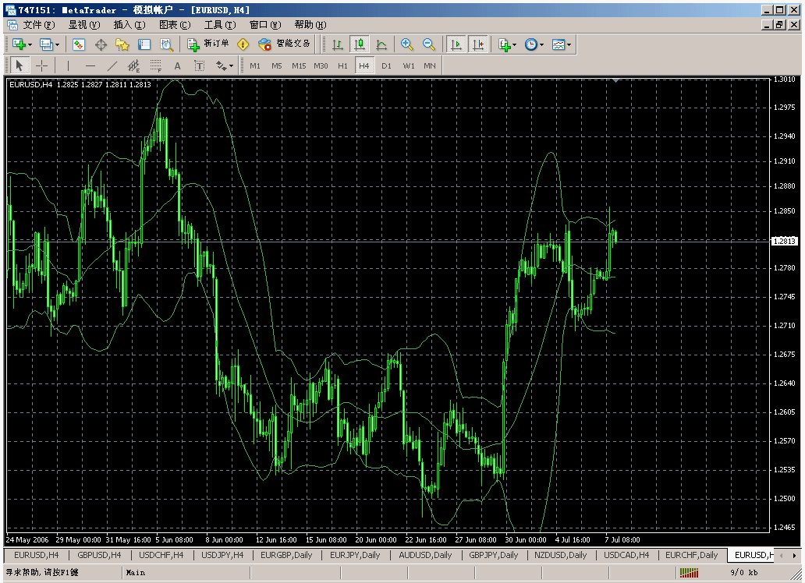Open the chart templates dropdown
This screenshot has width=805, height=583.
pyautogui.click(x=569, y=44)
